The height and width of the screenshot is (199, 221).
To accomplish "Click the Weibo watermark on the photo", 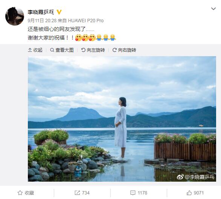I will [x=196, y=177].
